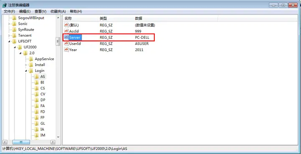Click the tree horizontal scrollbar thumb
Screen dimensions: 301x154
21,142
